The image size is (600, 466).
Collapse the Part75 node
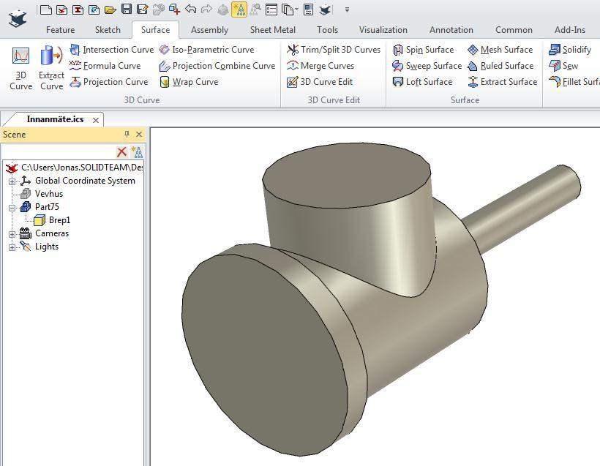click(x=12, y=208)
